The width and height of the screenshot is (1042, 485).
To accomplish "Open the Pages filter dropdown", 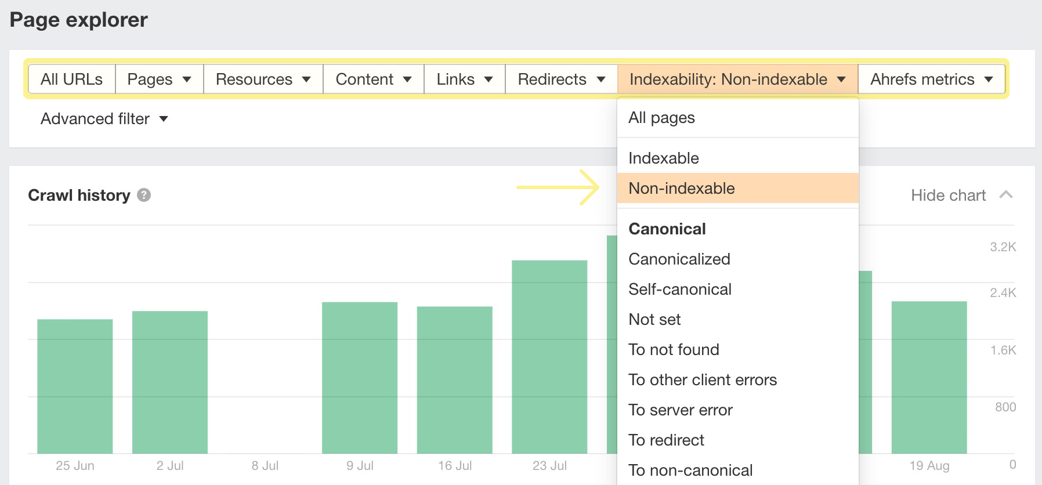I will (x=159, y=79).
